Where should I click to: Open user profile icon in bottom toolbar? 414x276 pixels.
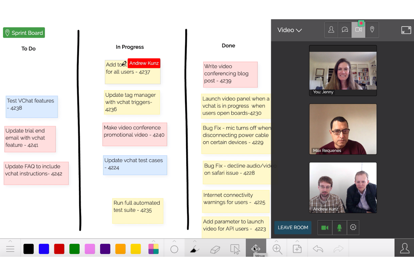pos(404,248)
